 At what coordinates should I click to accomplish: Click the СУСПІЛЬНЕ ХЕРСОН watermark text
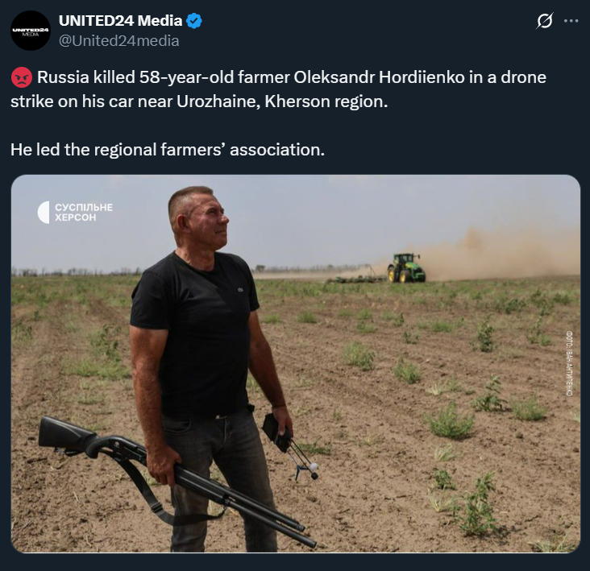coord(84,213)
